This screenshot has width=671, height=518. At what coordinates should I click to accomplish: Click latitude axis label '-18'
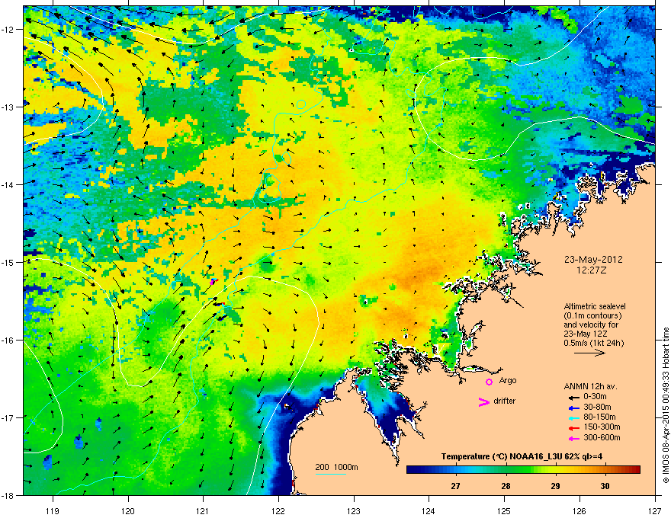point(8,495)
